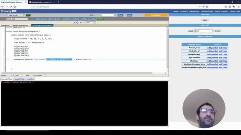Click the Pocket save icon in address bar

pyautogui.click(x=203, y=7)
